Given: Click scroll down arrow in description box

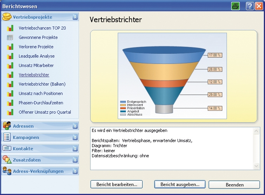Looking at the screenshot, I should coord(256,166).
